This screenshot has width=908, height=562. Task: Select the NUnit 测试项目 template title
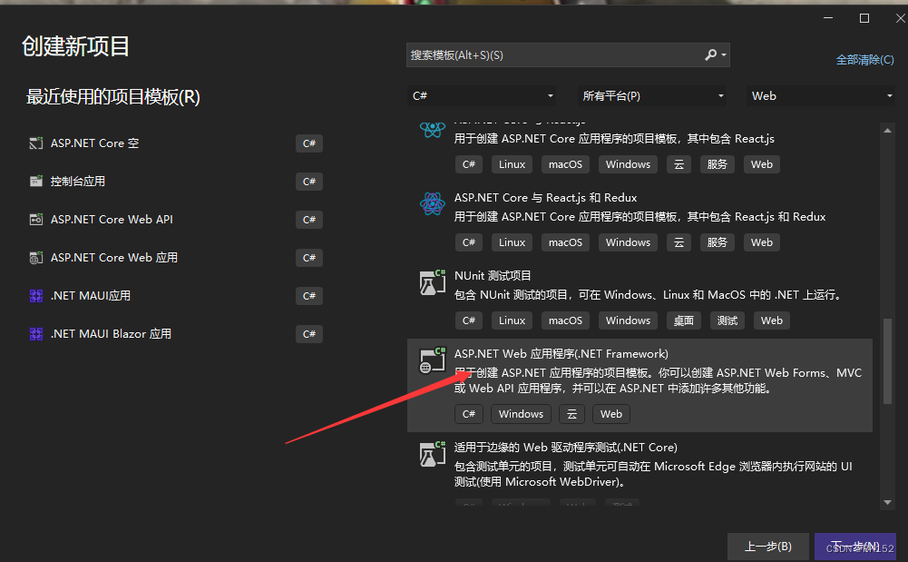point(493,276)
